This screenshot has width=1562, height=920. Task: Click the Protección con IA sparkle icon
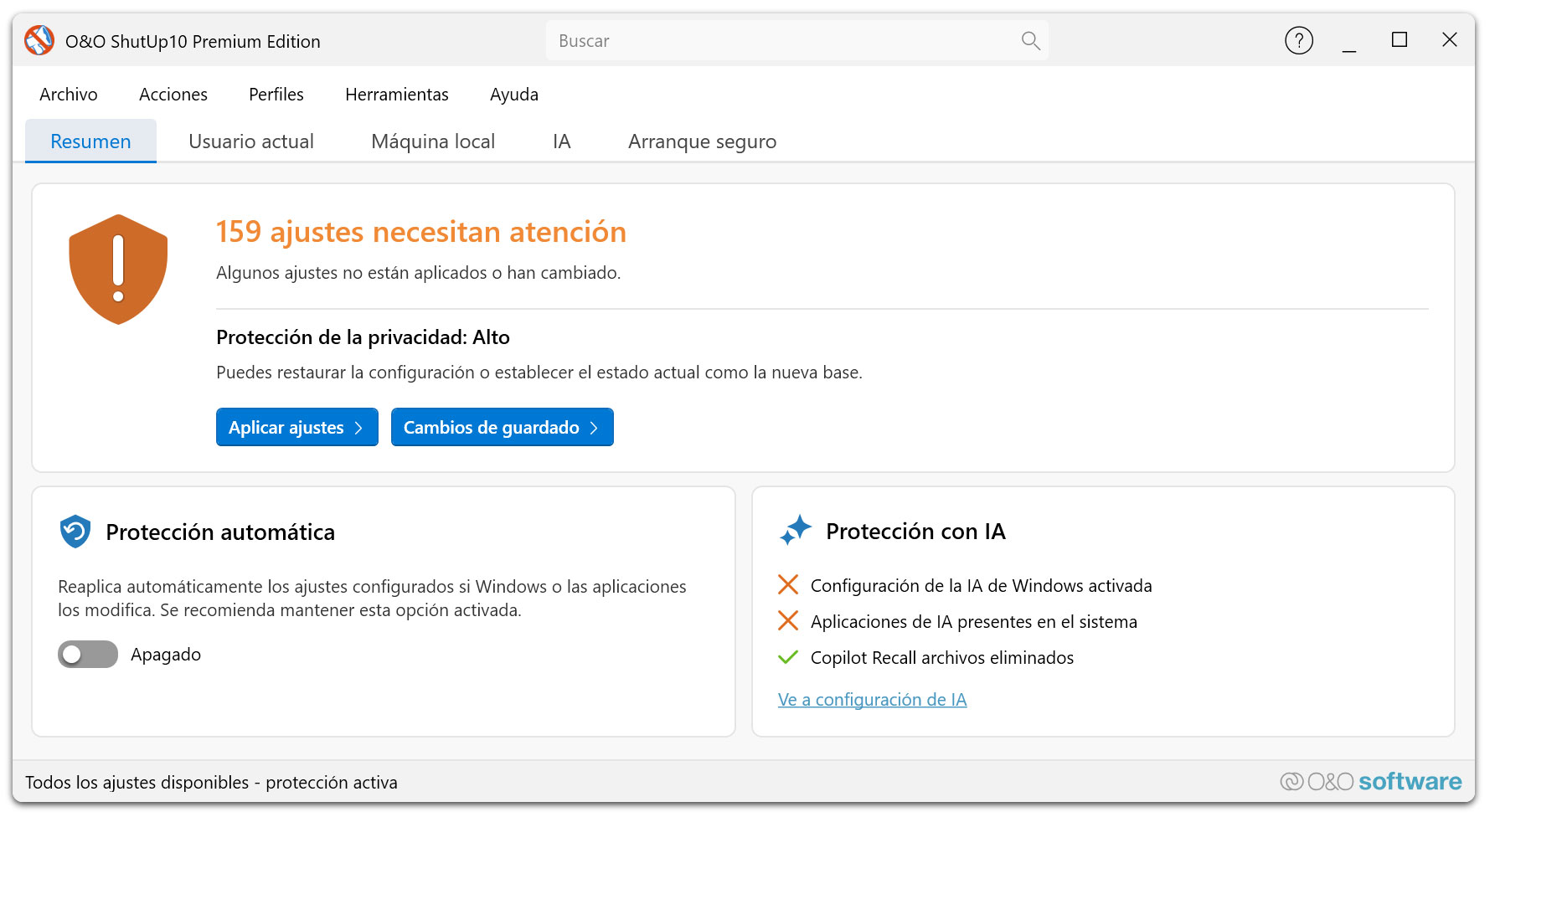(x=796, y=530)
